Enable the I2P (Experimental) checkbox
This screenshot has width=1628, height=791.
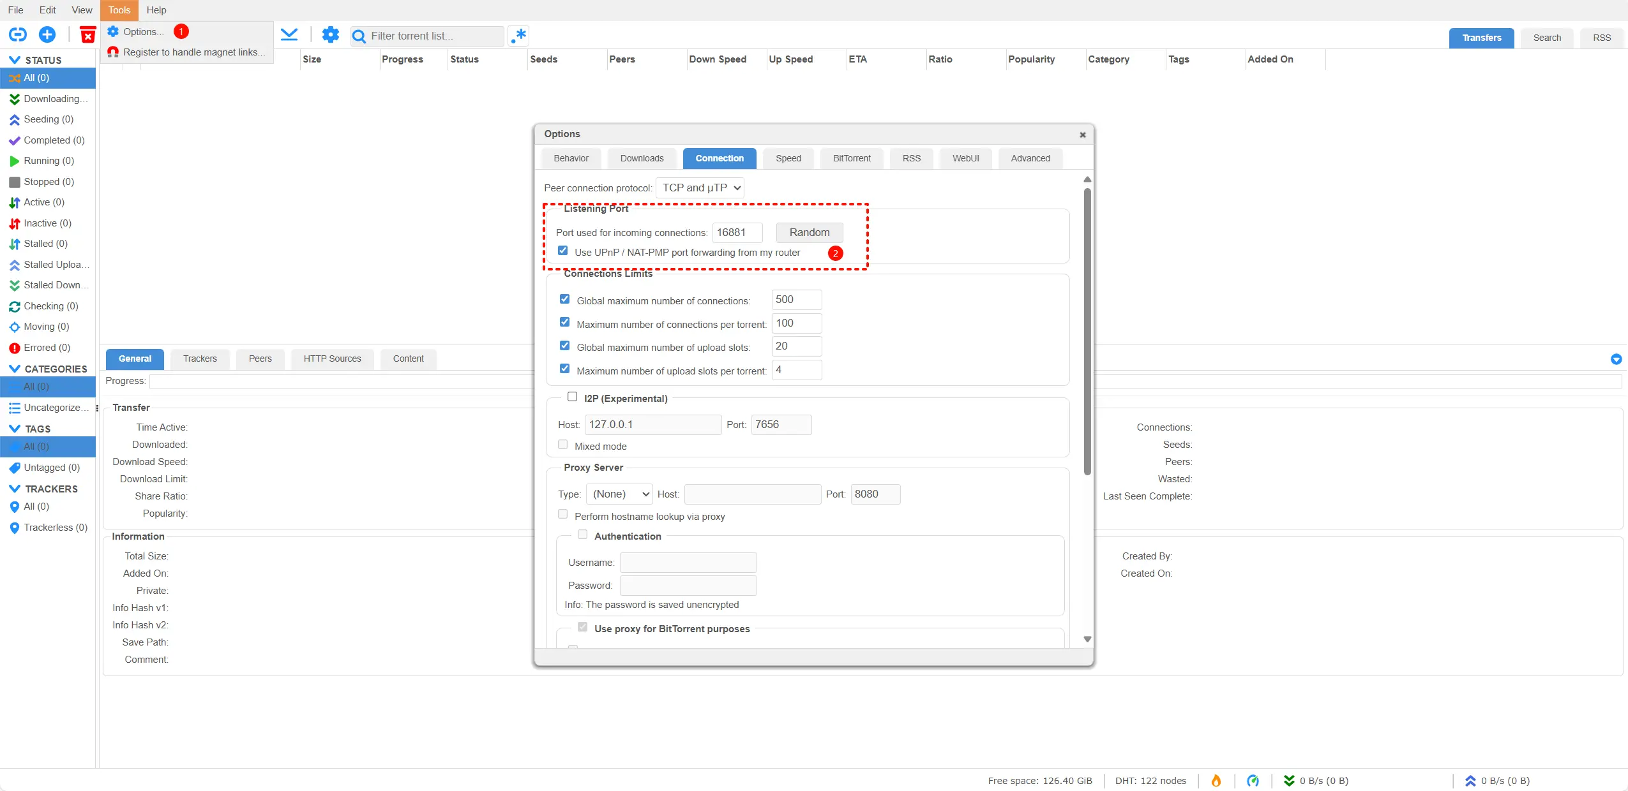click(572, 397)
